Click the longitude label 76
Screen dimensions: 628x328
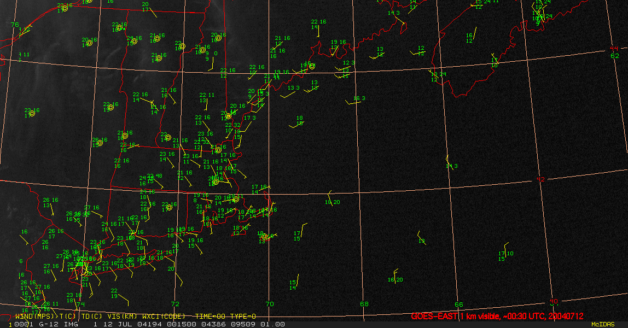15,25
